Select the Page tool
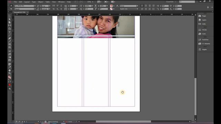Viewport: 221px width, 124px height. point(10,22)
